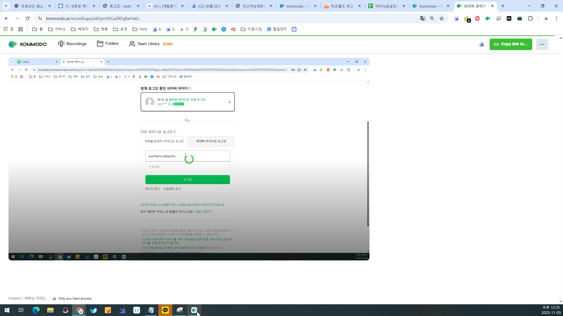
Task: Click the URL extension icon
Action: click(x=509, y=18)
